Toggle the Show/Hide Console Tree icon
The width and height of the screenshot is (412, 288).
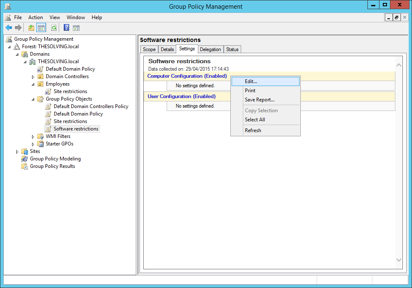[x=41, y=27]
